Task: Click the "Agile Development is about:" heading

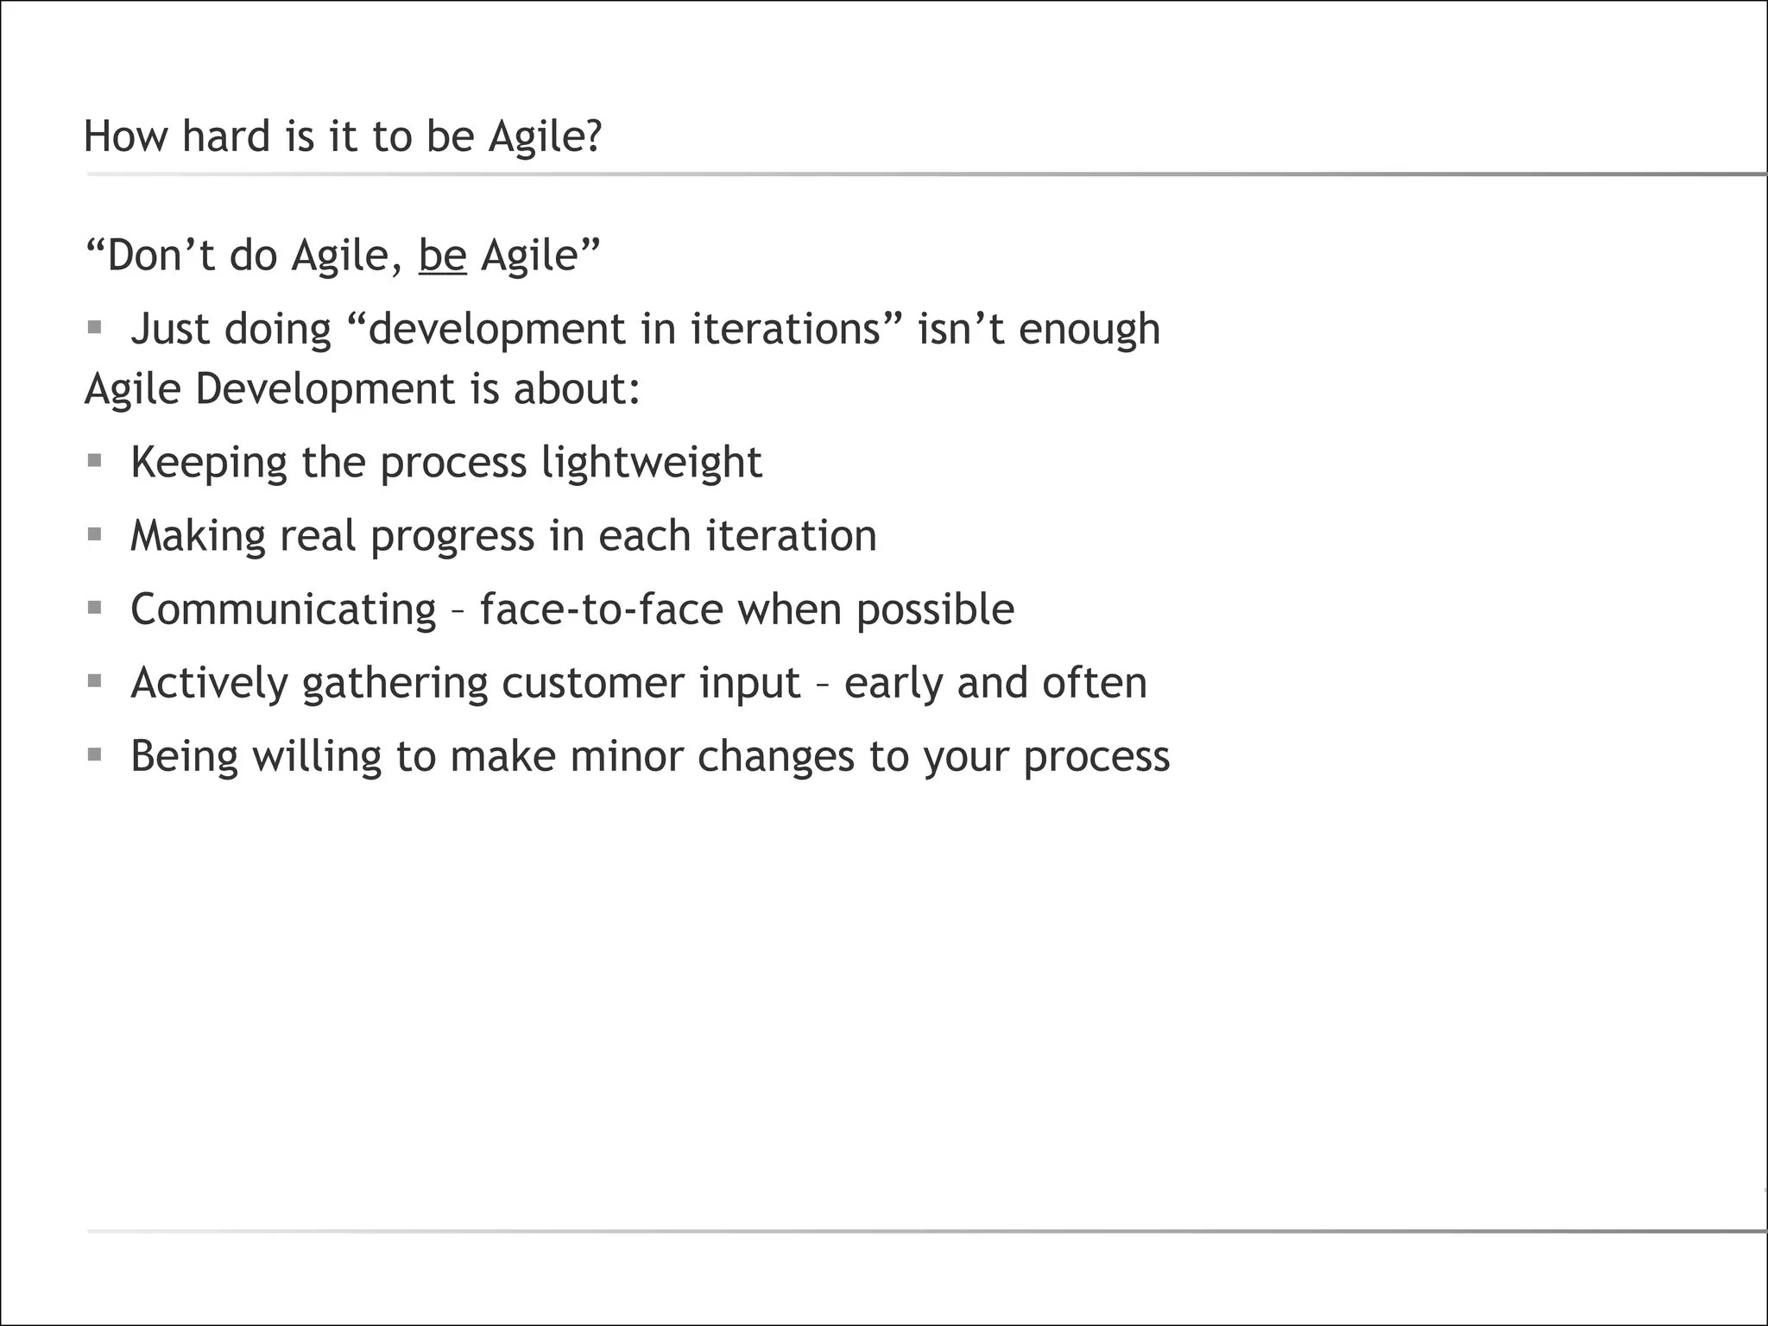Action: click(362, 388)
